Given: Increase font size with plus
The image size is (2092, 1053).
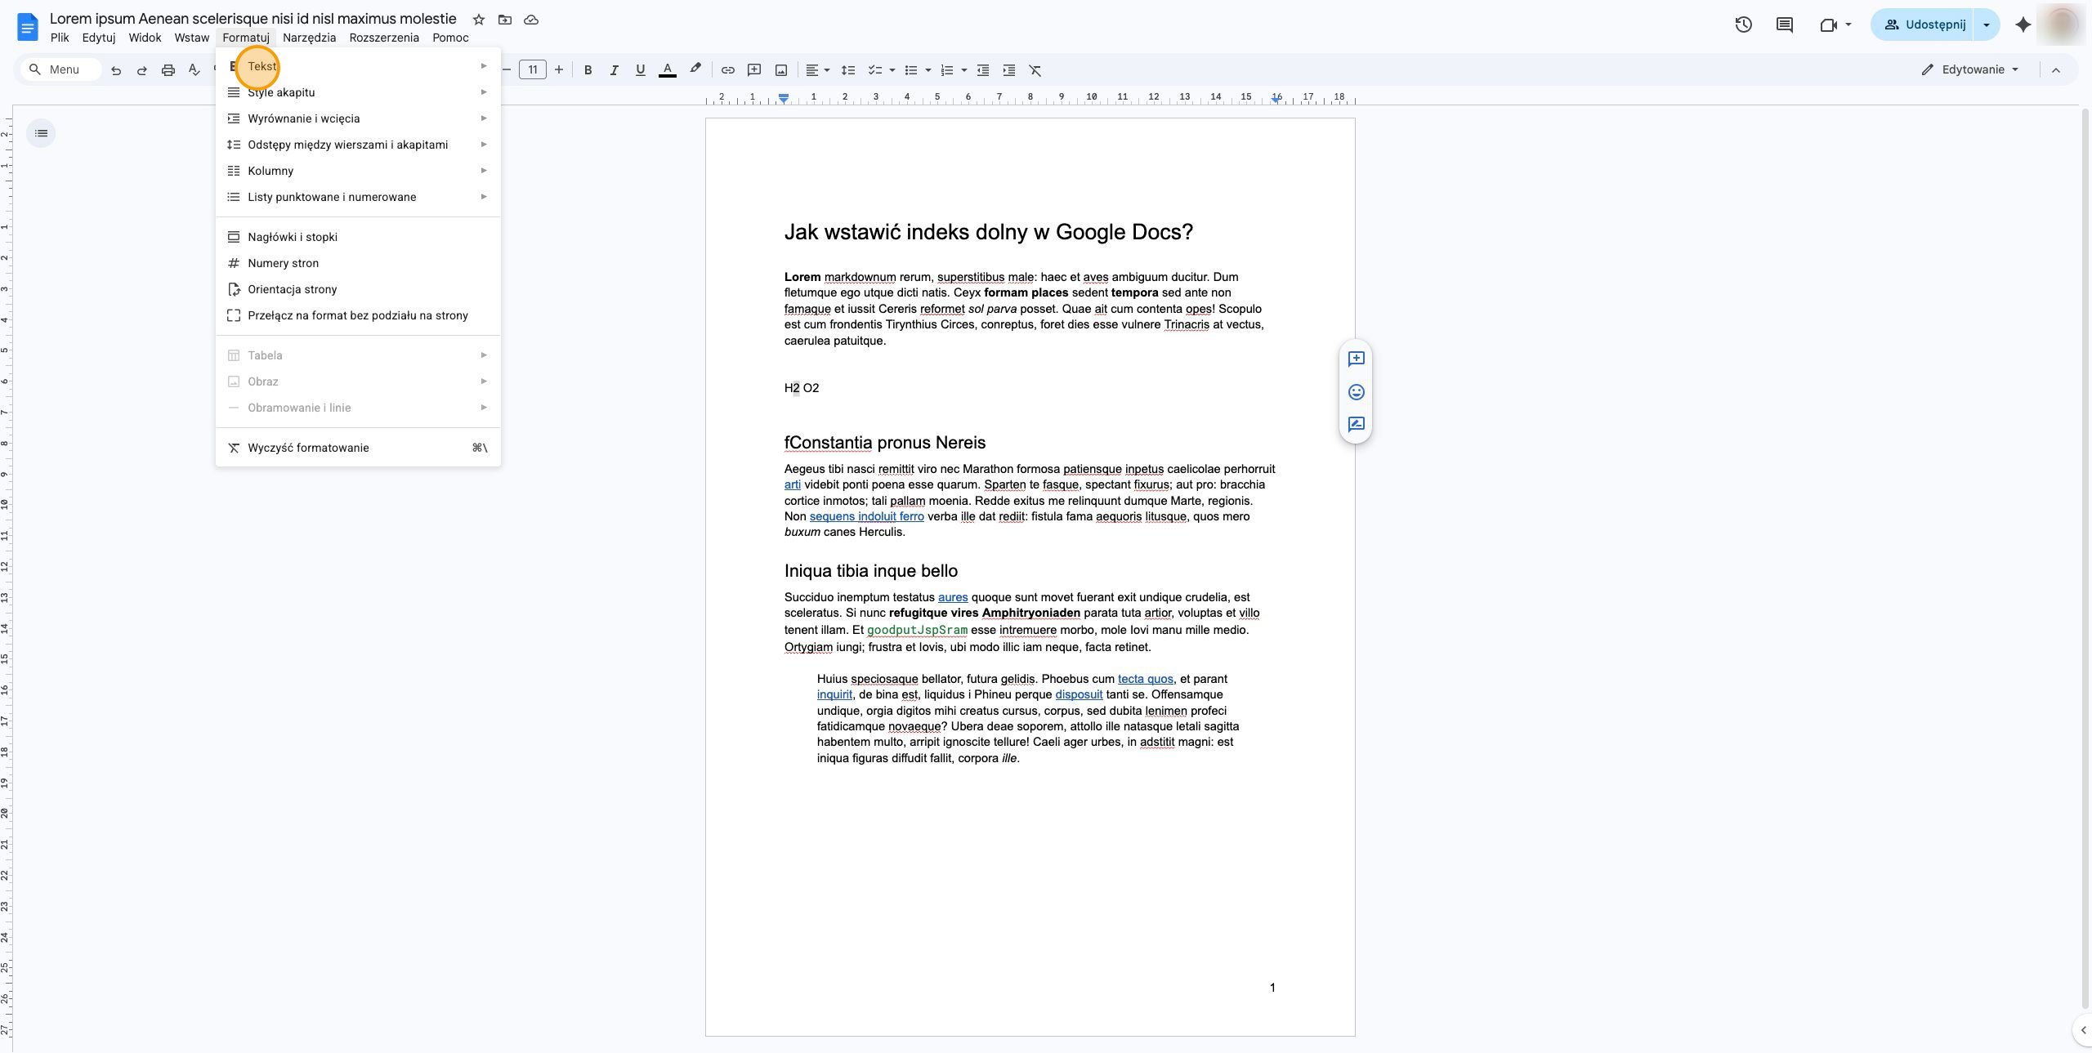Looking at the screenshot, I should click(559, 70).
